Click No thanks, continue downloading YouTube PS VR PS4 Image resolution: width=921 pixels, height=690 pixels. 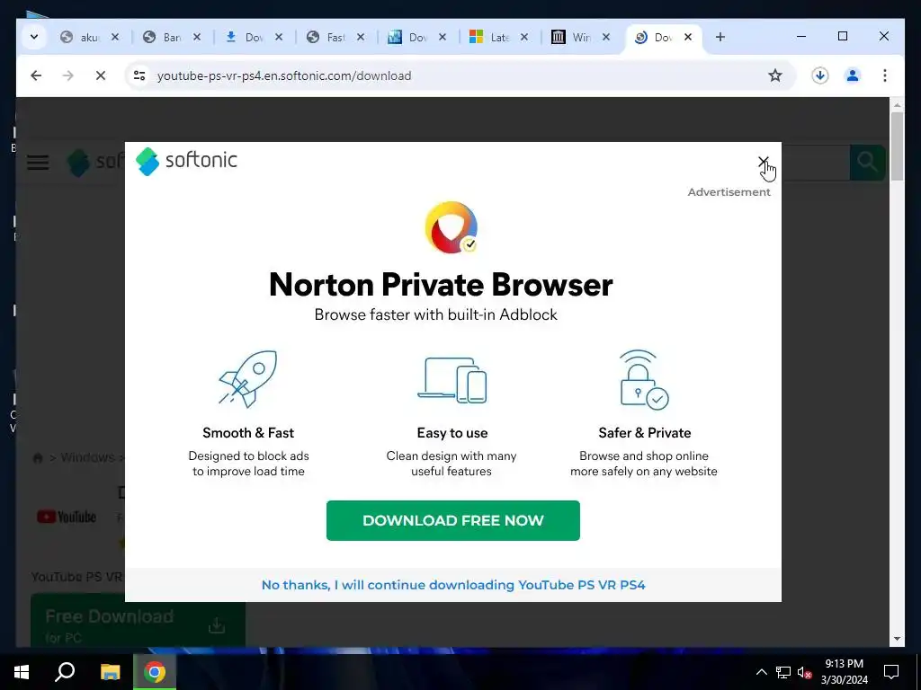click(453, 585)
